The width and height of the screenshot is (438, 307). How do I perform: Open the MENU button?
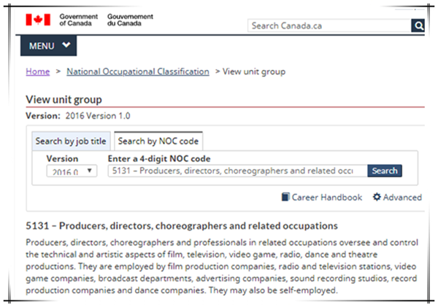(49, 46)
